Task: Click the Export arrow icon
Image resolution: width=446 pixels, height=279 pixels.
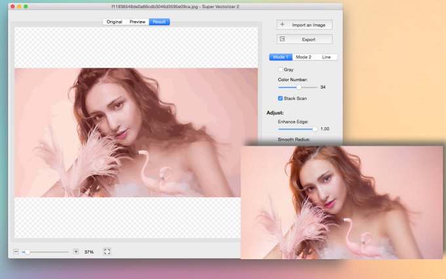Action: pyautogui.click(x=282, y=39)
